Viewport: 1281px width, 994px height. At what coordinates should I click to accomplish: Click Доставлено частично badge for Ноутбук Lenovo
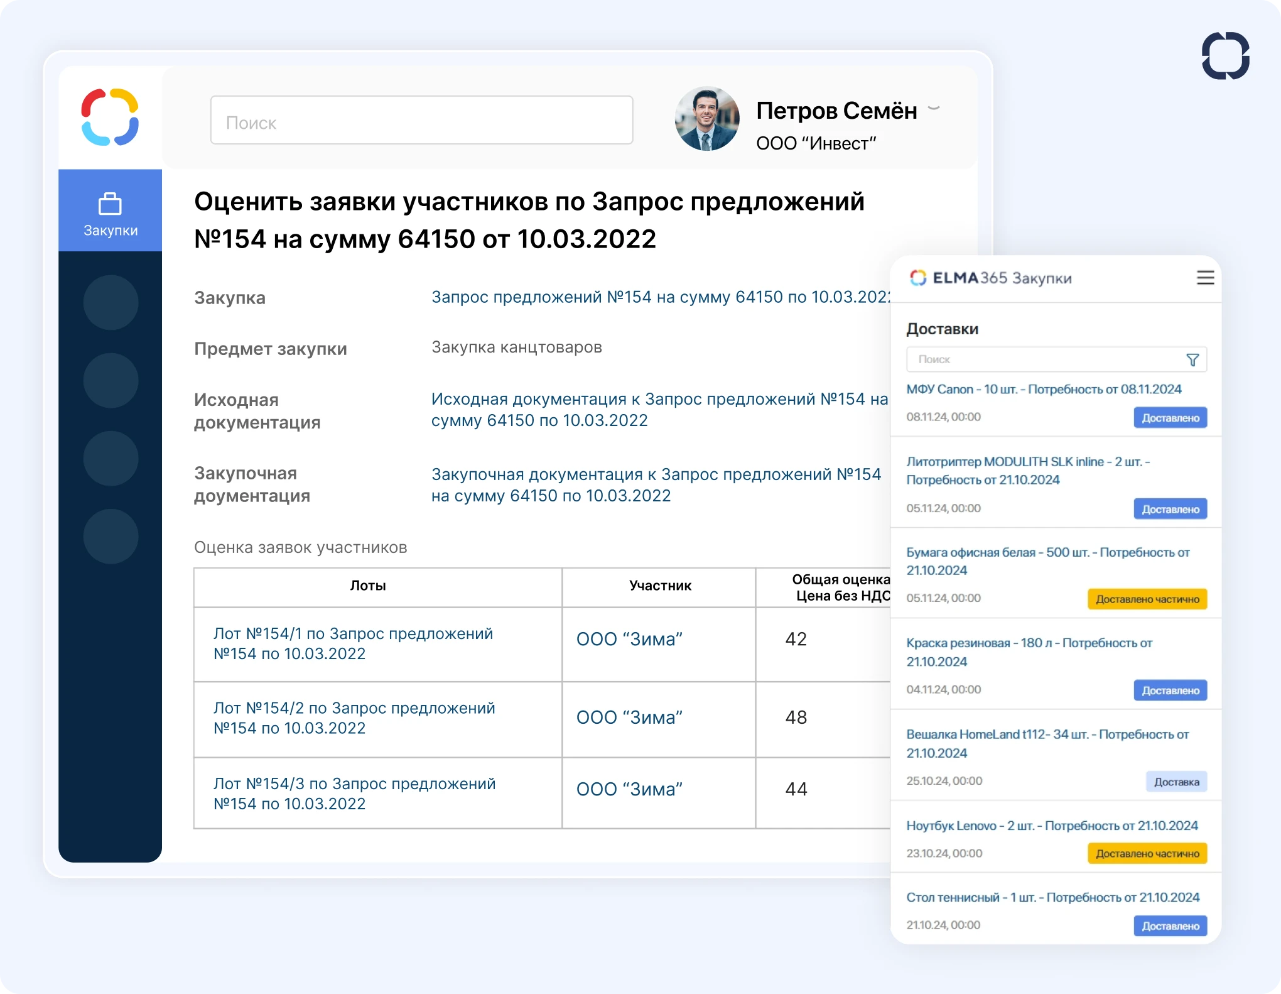point(1147,853)
